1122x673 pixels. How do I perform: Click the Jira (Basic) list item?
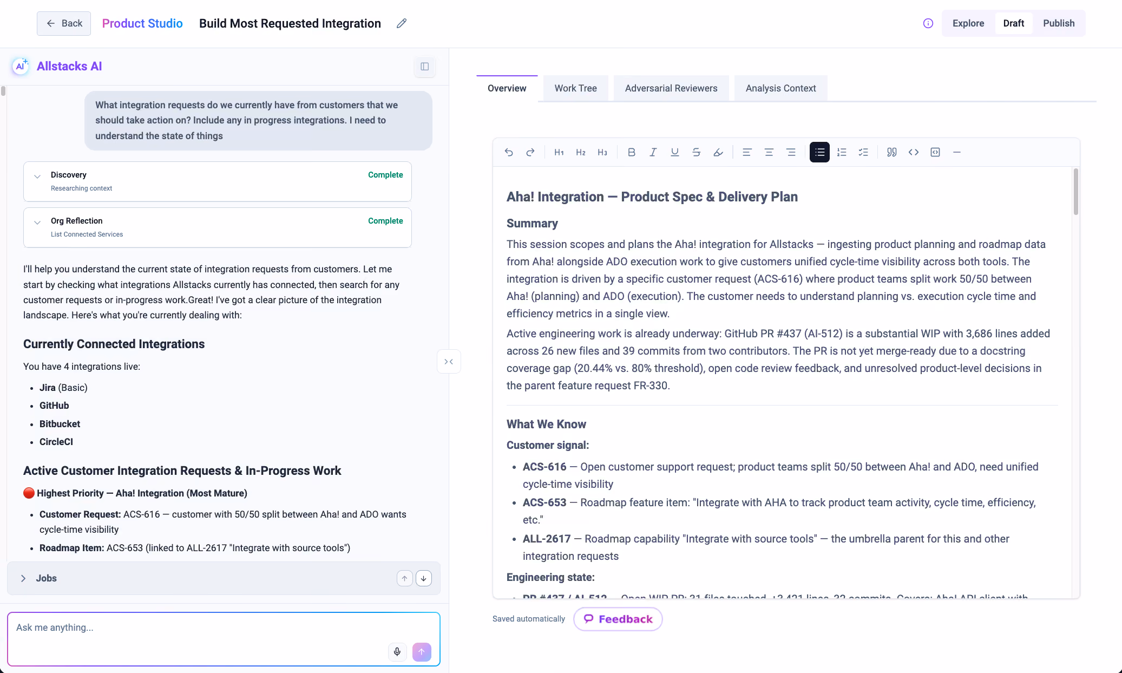pos(63,388)
